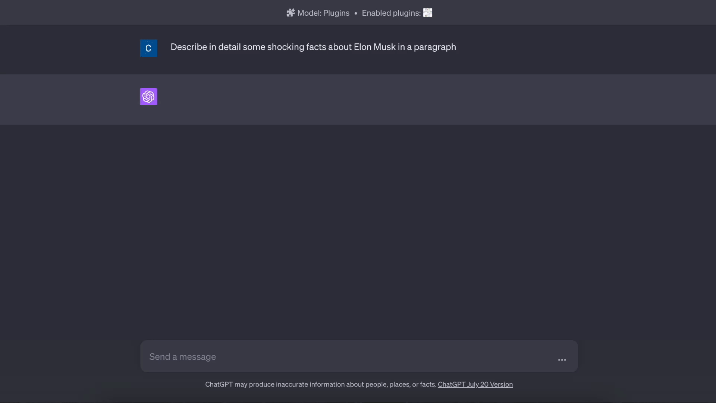Expand the message options ellipsis menu
This screenshot has height=403, width=716.
pos(562,359)
